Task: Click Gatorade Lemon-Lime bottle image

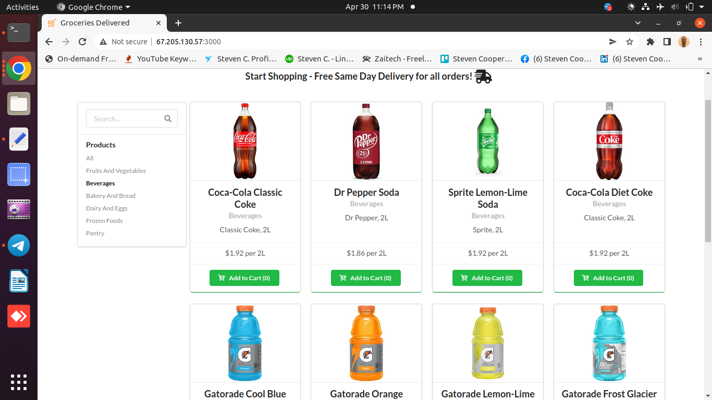Action: [488, 343]
